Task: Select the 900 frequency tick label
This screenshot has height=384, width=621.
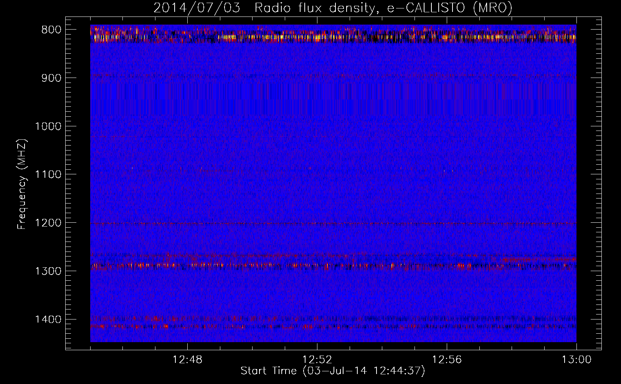Action: (51, 78)
